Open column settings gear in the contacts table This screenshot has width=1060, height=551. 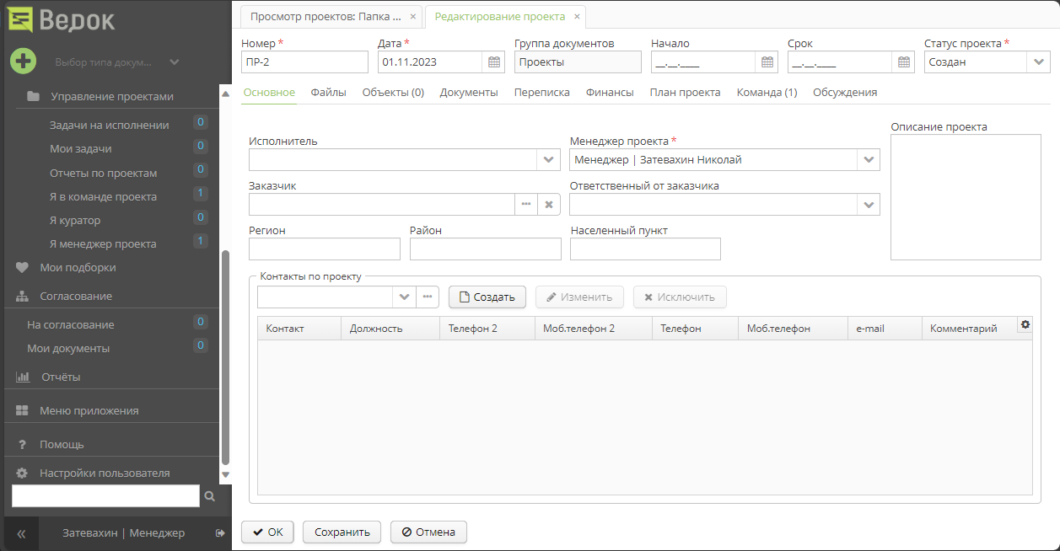[x=1025, y=324]
